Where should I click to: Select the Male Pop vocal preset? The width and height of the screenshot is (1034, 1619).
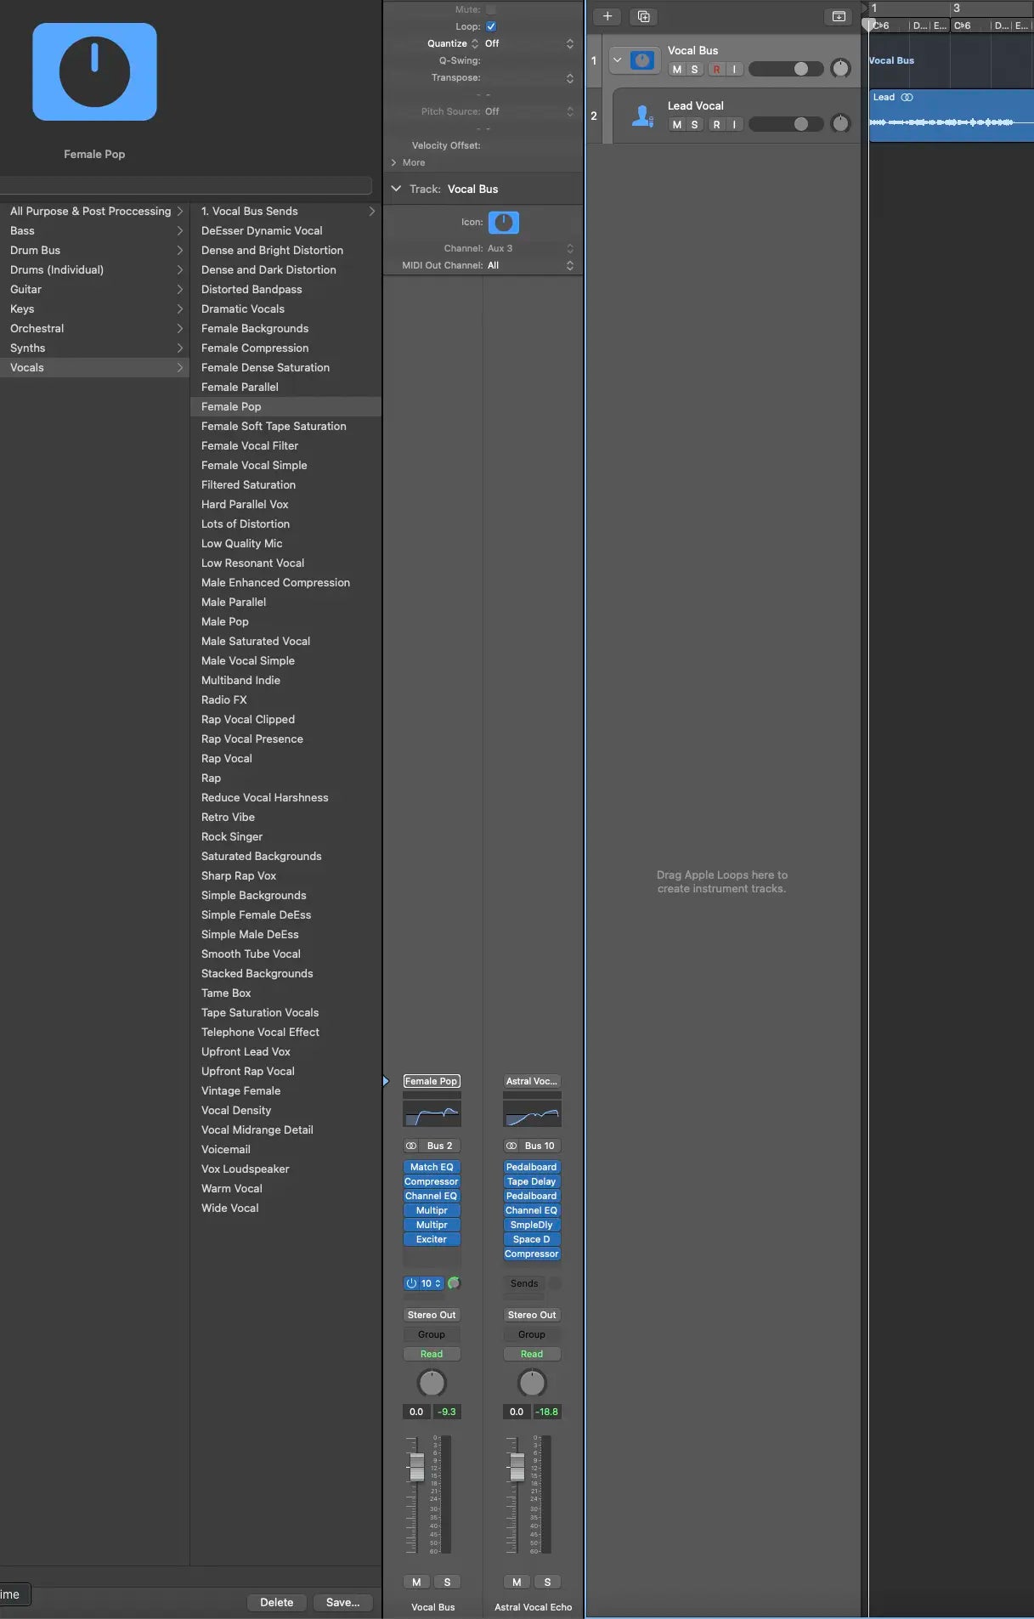click(225, 621)
